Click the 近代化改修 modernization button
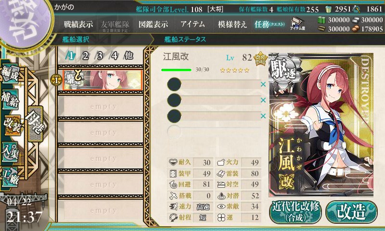 point(295,212)
